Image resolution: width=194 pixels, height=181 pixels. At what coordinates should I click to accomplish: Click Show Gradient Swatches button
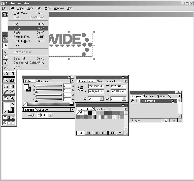click(96, 133)
